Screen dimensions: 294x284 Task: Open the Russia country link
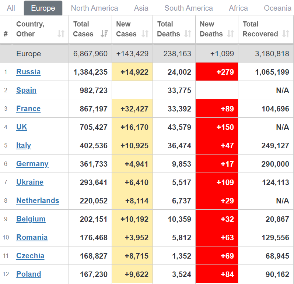28,72
